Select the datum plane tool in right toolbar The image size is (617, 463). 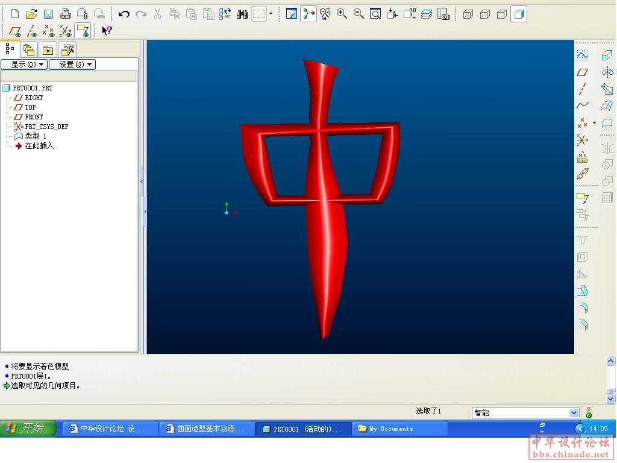click(583, 72)
